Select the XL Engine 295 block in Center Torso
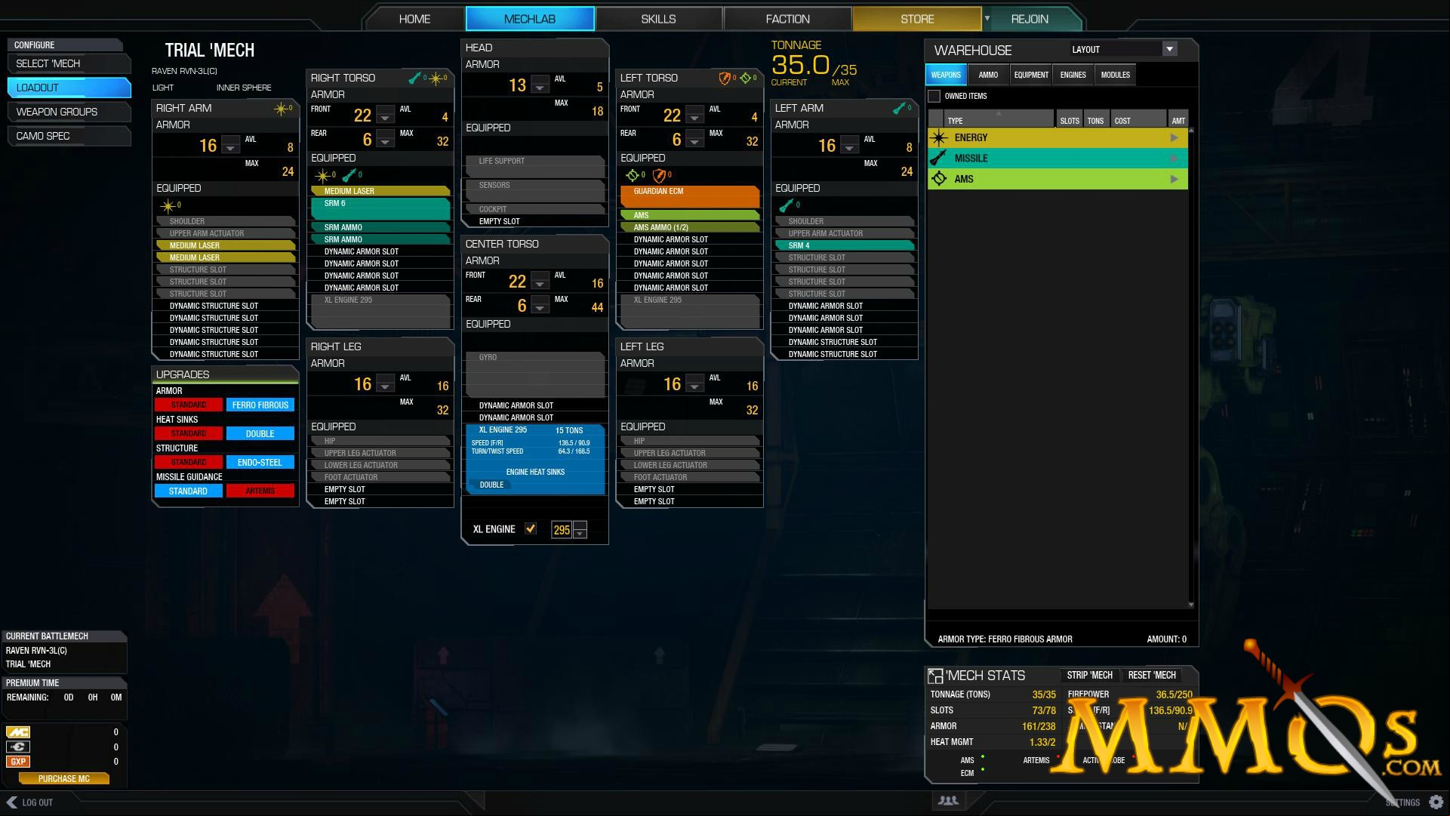Viewport: 1450px width, 816px height. (535, 459)
